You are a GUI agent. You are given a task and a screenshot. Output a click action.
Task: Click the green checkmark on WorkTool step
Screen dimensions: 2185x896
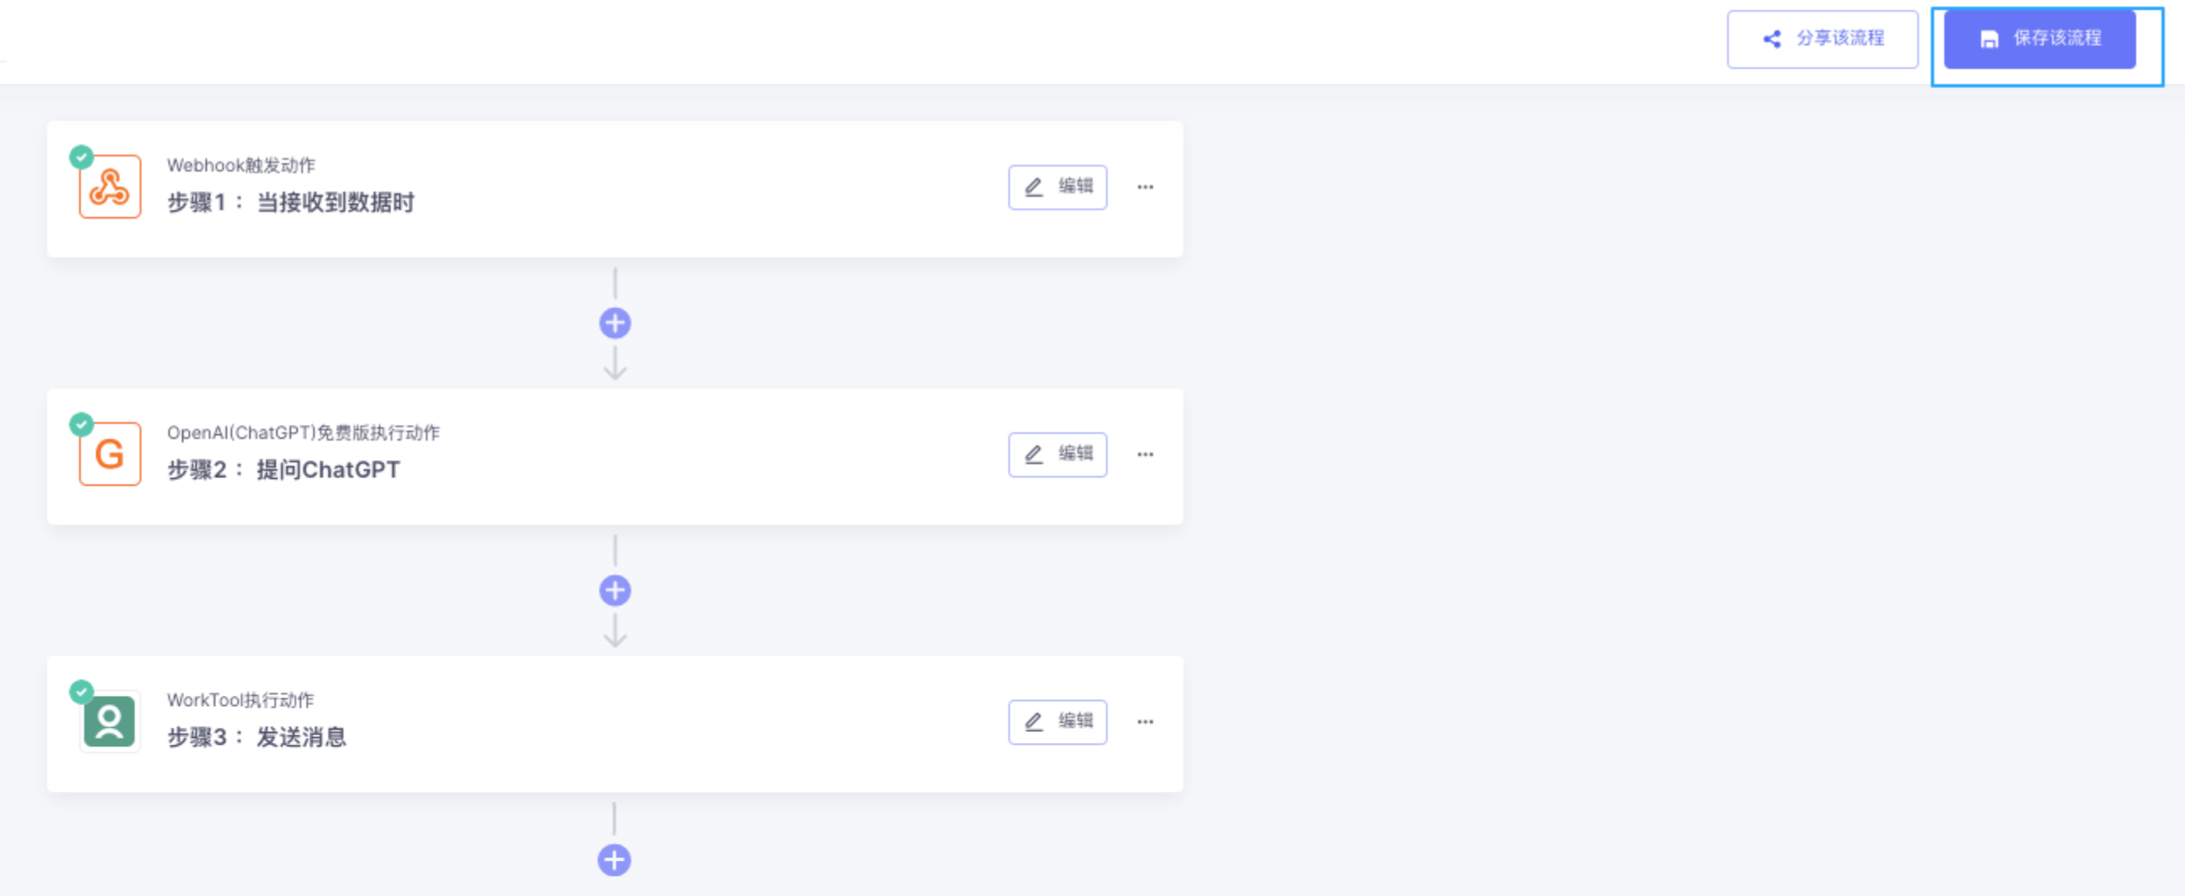tap(82, 692)
